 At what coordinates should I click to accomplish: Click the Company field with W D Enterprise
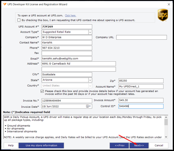(67, 37)
